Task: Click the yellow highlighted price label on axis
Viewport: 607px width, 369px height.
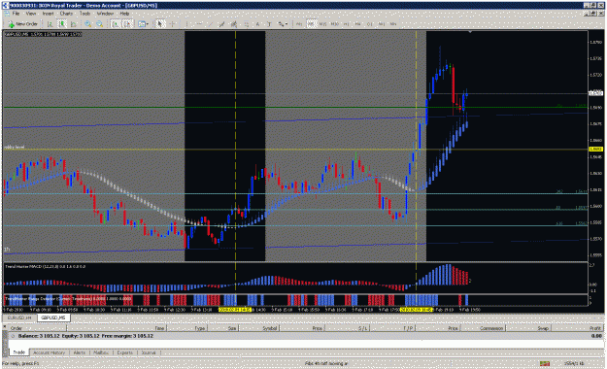Action: (595, 150)
